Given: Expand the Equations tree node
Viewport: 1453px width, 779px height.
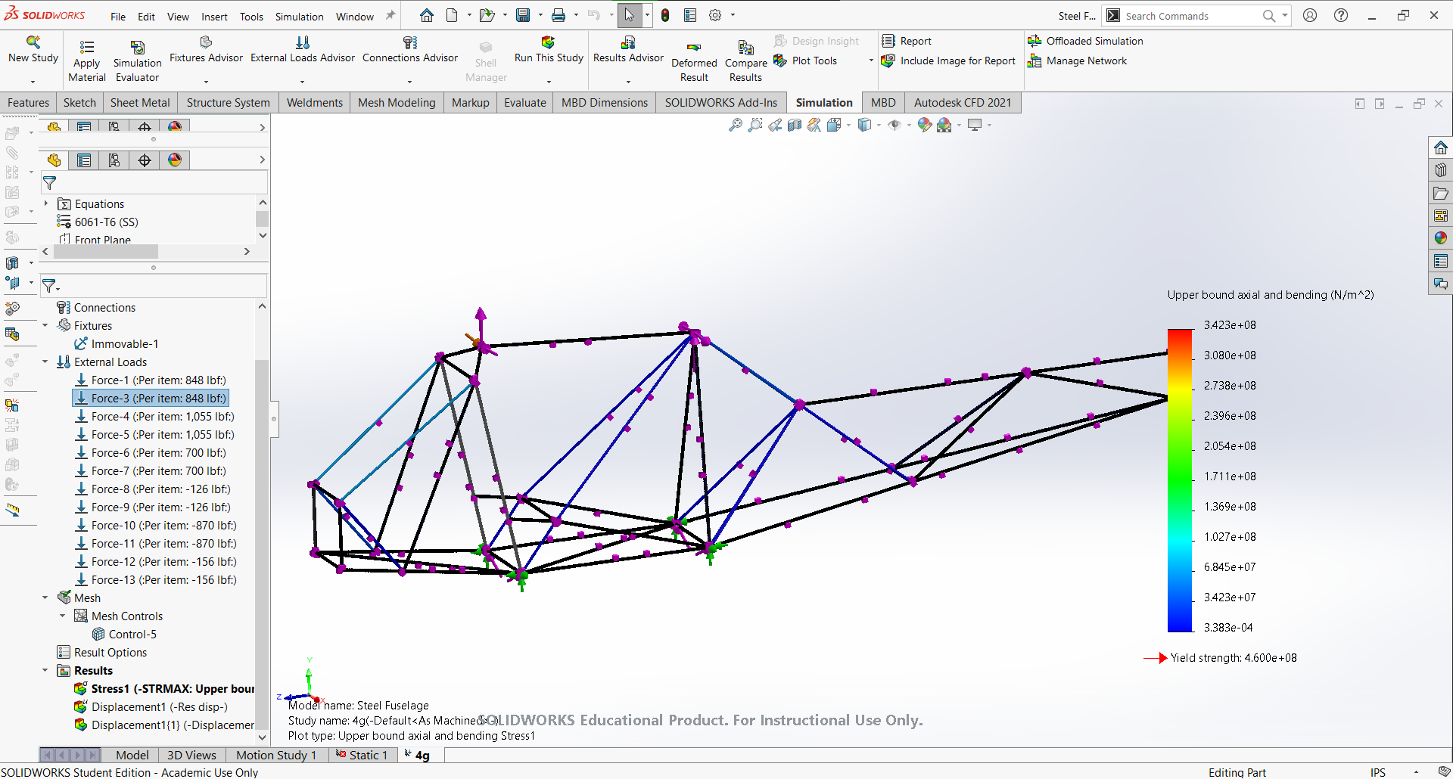Looking at the screenshot, I should click(45, 204).
